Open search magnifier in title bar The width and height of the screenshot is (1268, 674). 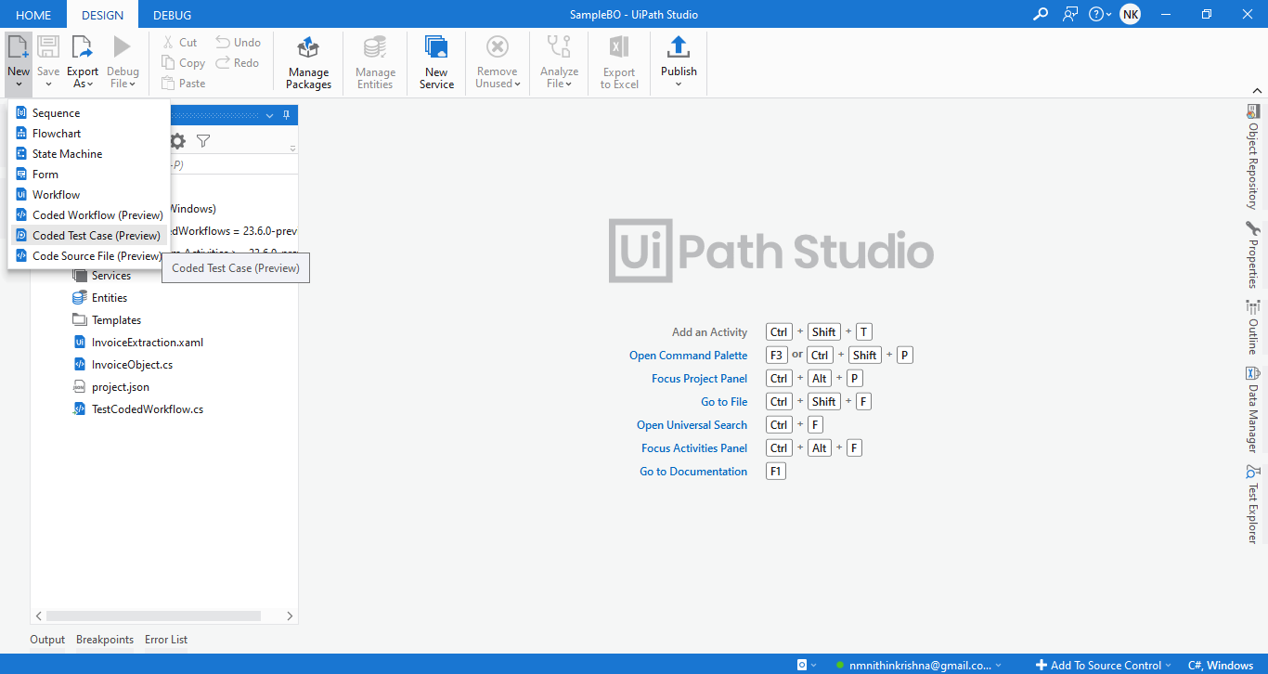1041,14
